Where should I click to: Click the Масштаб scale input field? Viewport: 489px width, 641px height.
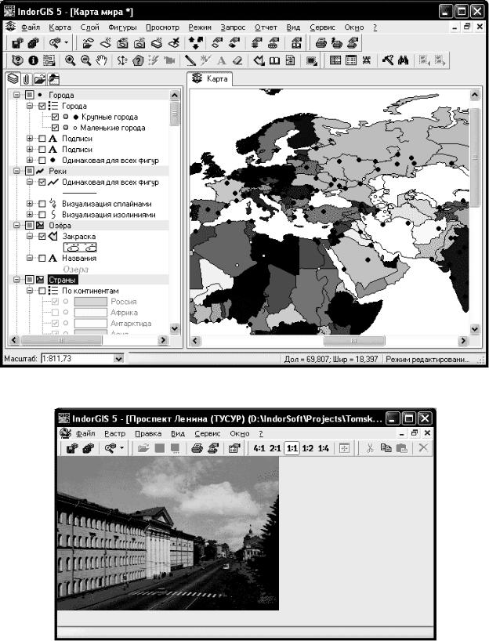pyautogui.click(x=78, y=359)
